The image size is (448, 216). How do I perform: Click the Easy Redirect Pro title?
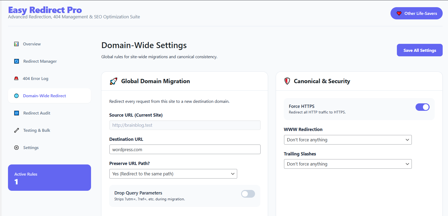45,10
